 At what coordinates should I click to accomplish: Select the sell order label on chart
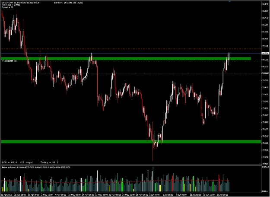[10, 61]
